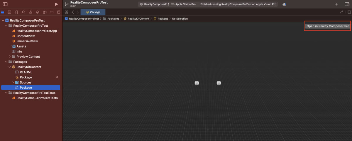This screenshot has width=352, height=141.
Task: Open the Issue navigator warning icon
Action: click(x=31, y=12)
